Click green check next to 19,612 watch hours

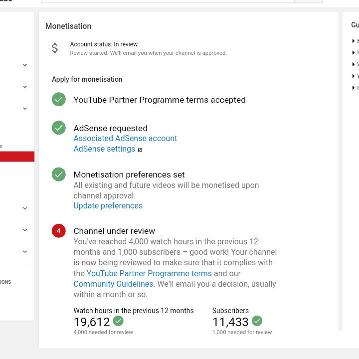pyautogui.click(x=118, y=321)
